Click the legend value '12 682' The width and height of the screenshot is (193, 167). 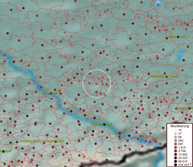pos(183,154)
